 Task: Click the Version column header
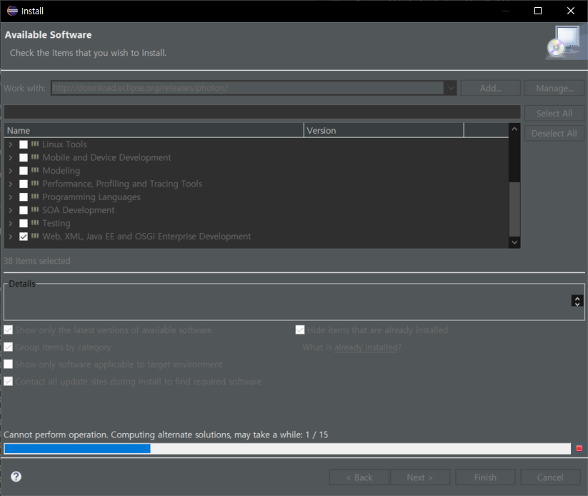(x=384, y=130)
